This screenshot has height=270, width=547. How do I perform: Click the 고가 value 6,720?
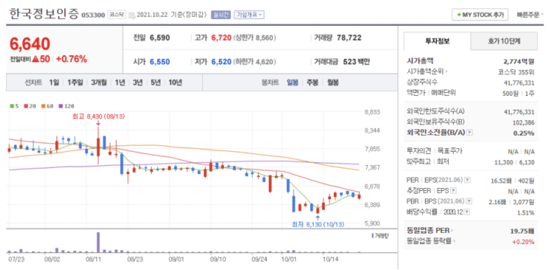click(x=221, y=38)
